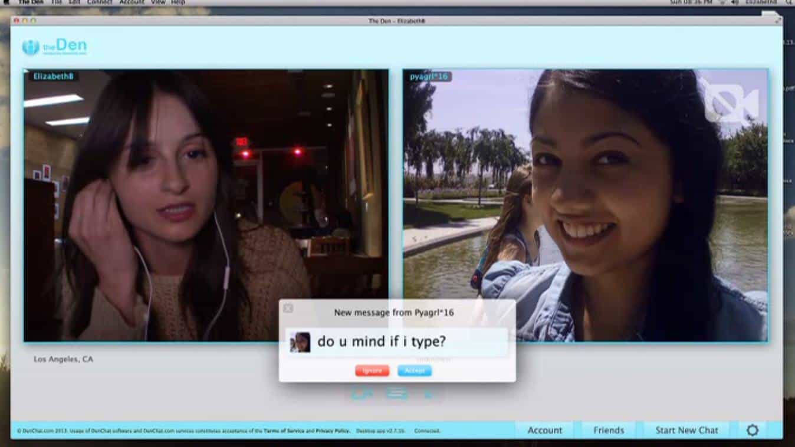Click the camera icon below the popup

point(362,393)
